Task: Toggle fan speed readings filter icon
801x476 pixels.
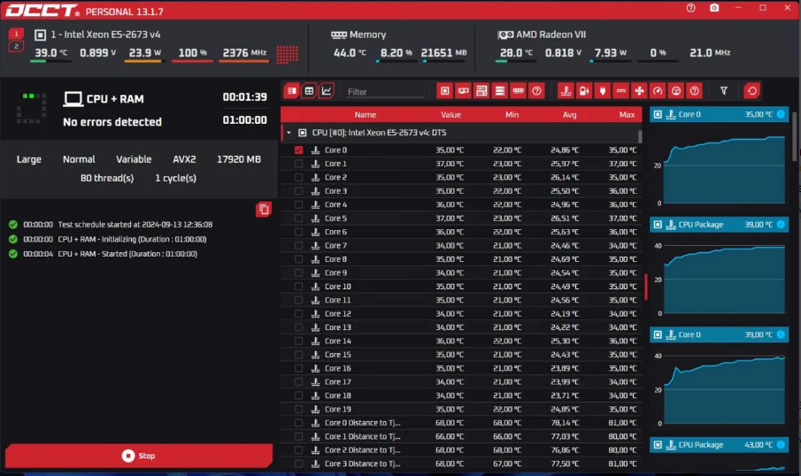Action: (x=640, y=91)
